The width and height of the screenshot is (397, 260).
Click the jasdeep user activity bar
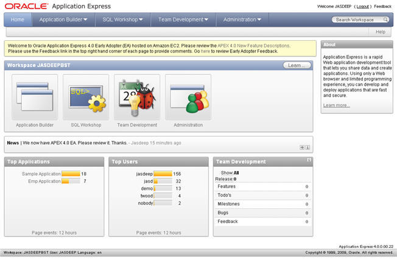click(x=163, y=174)
